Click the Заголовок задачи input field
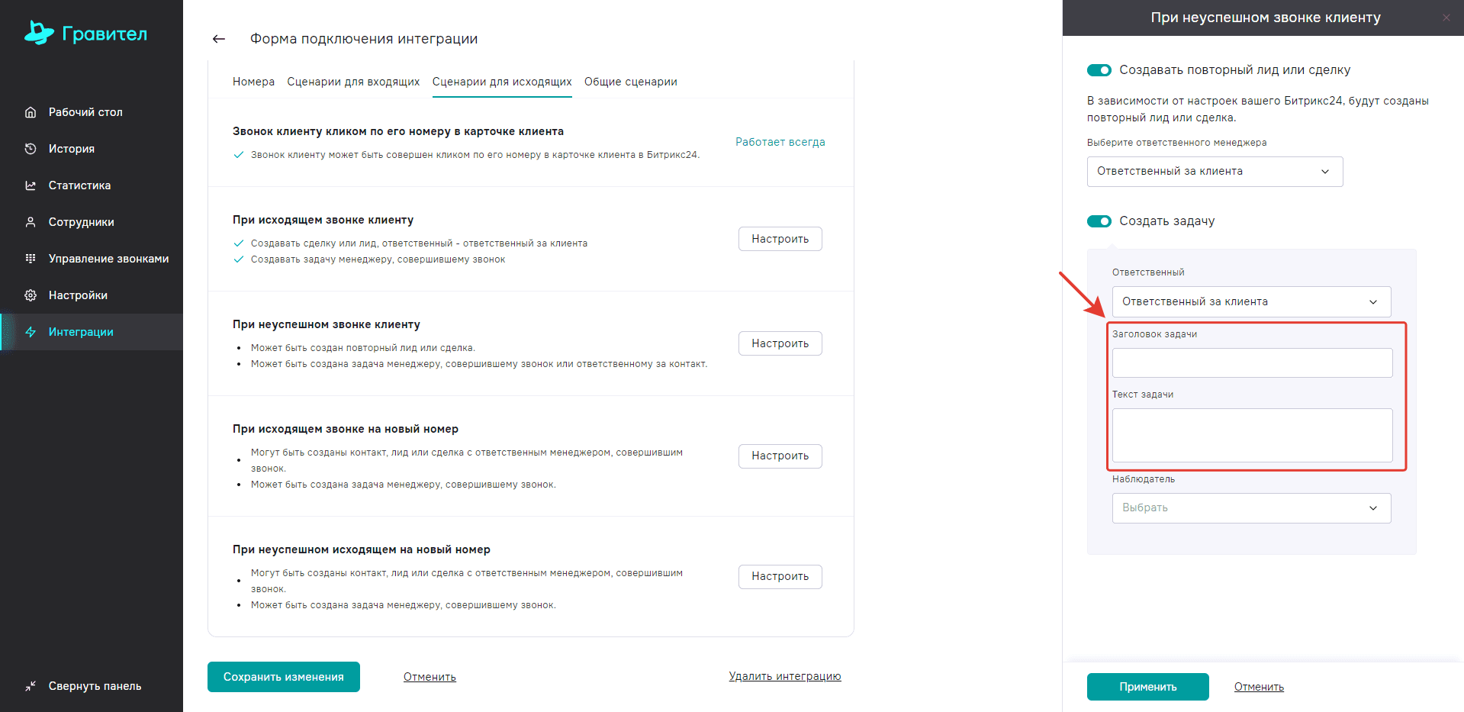This screenshot has height=712, width=1464. 1252,363
